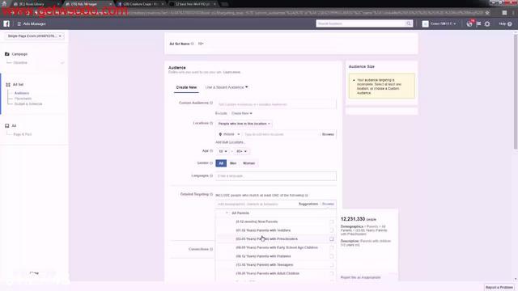The image size is (518, 291).
Task: Click the Ad icon in sidebar
Action: coord(7,126)
